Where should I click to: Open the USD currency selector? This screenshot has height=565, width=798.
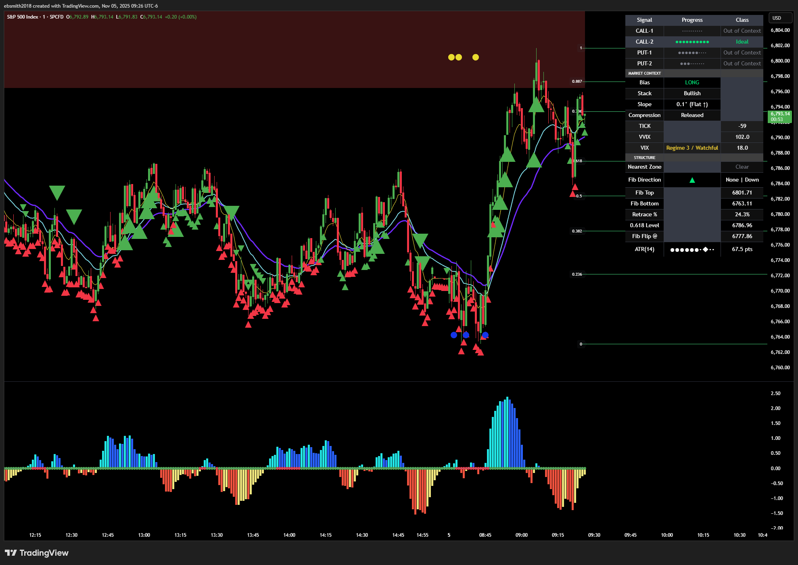[x=777, y=18]
